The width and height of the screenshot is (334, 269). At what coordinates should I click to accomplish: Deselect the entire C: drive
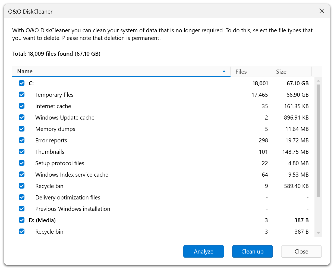[21, 83]
